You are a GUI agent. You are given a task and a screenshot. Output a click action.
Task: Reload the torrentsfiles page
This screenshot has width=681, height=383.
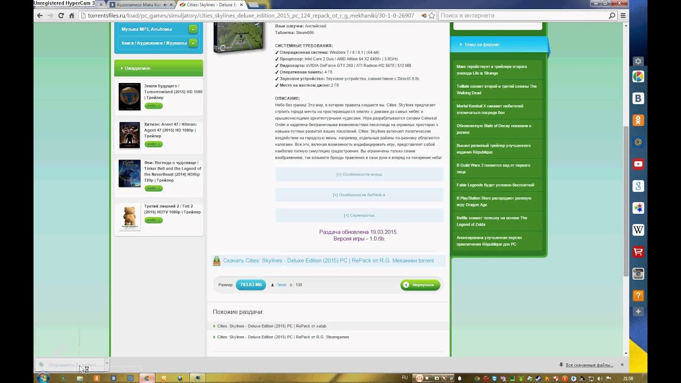point(61,15)
